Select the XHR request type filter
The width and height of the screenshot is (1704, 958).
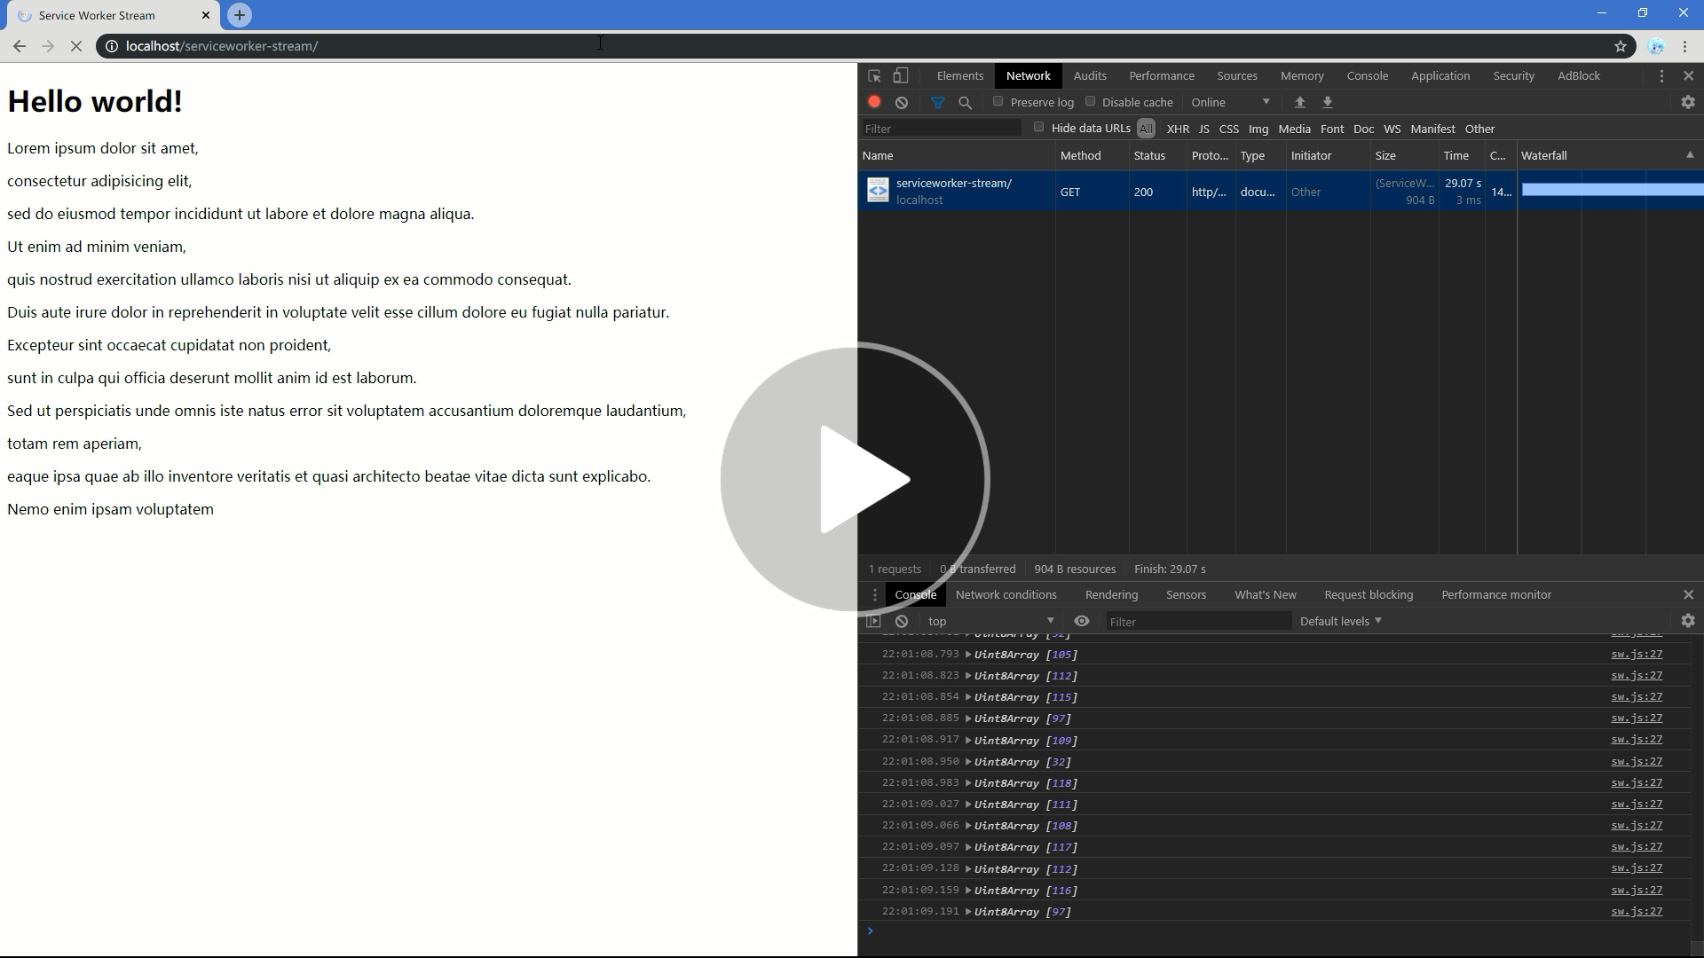coord(1178,129)
